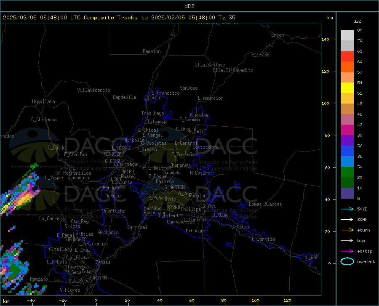This screenshot has width=379, height=306.
Task: Click the TUNUYAN label on map
Action: pos(98,278)
